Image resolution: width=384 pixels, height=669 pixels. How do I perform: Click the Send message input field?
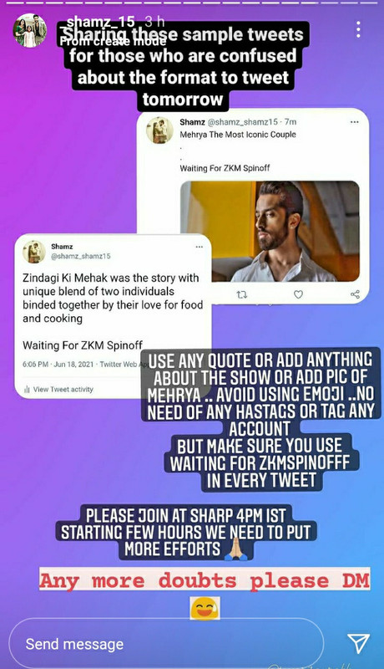coord(166,643)
